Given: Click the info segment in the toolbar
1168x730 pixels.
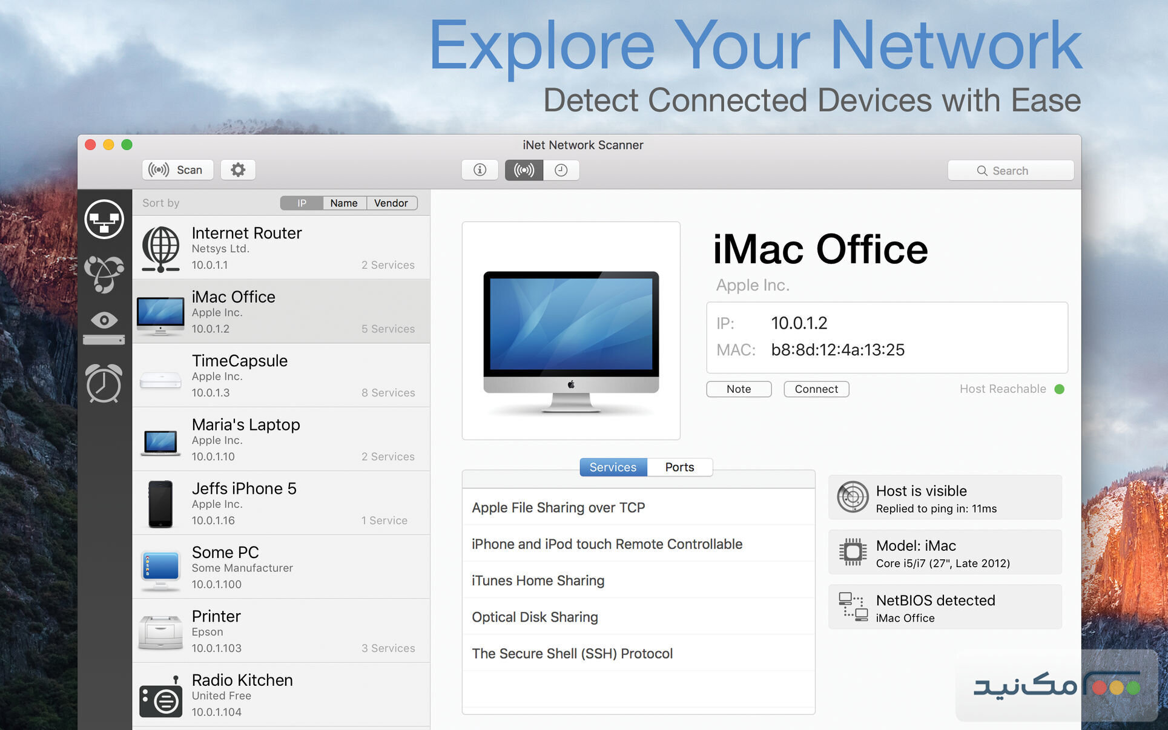Looking at the screenshot, I should pyautogui.click(x=480, y=170).
